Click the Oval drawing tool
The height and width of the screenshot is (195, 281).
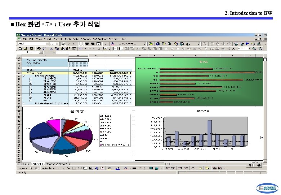80,168
